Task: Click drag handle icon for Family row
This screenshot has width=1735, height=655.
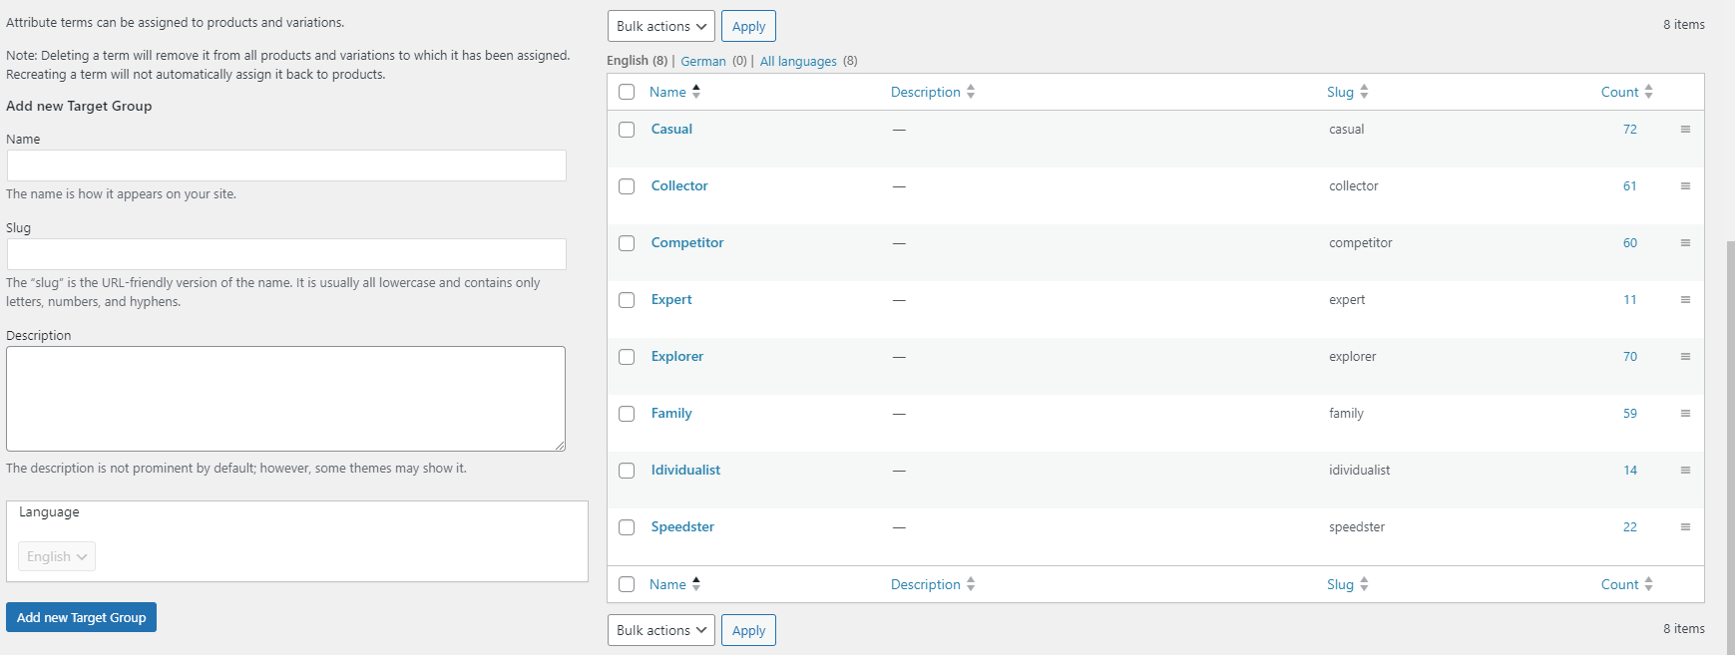Action: [1685, 414]
